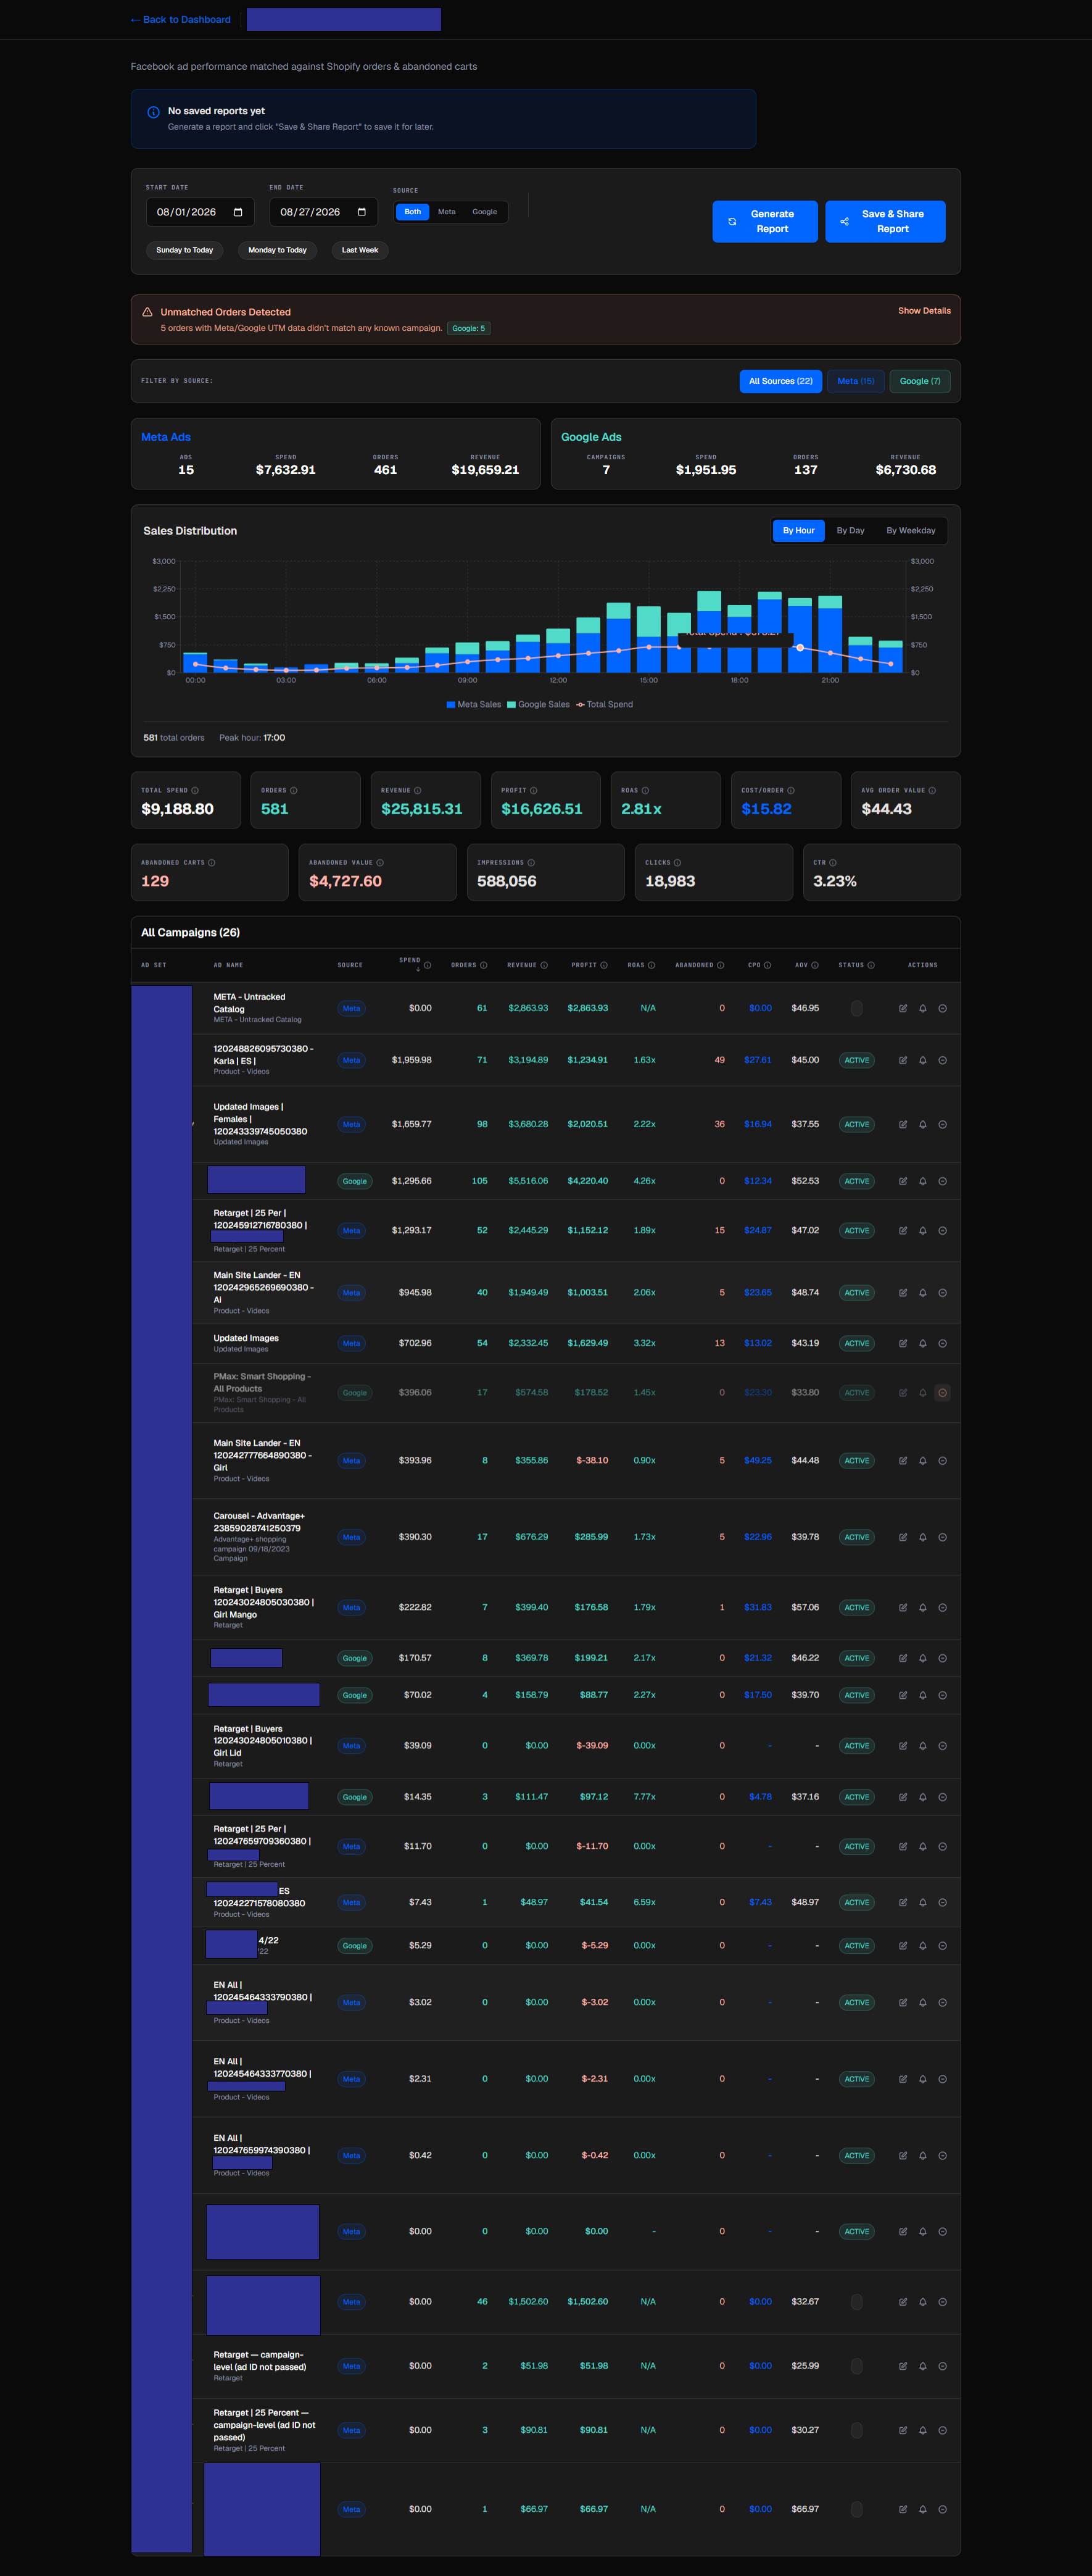This screenshot has width=1092, height=2576.
Task: Apply the Monday to Today date preset
Action: 277,250
